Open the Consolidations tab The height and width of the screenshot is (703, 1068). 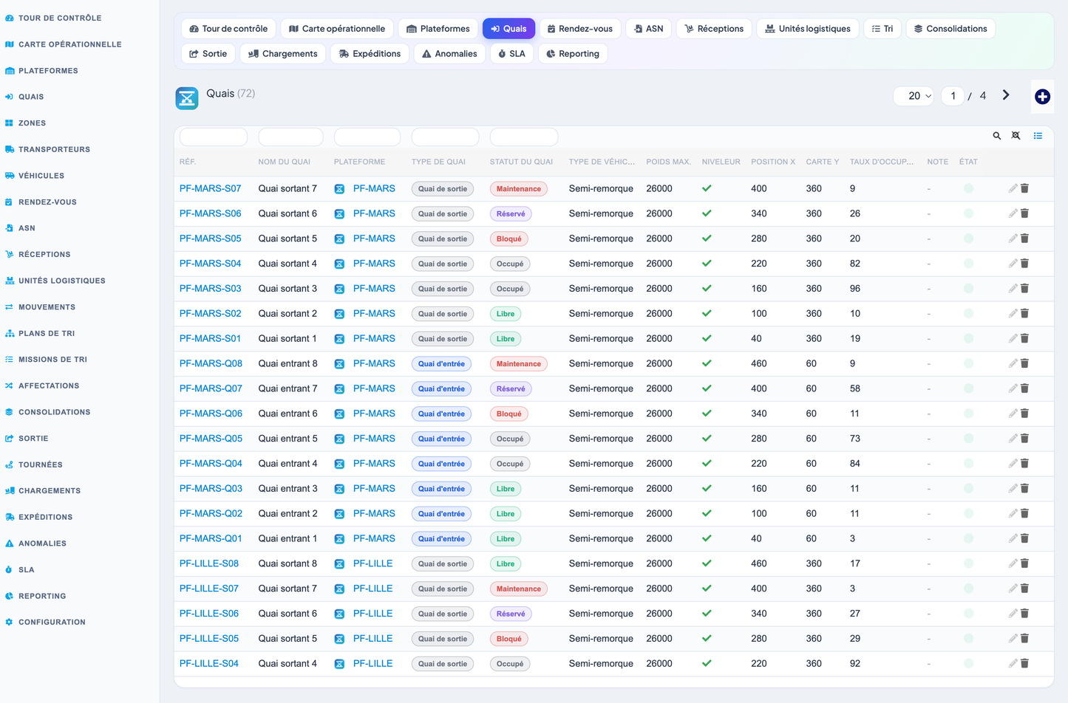[950, 29]
